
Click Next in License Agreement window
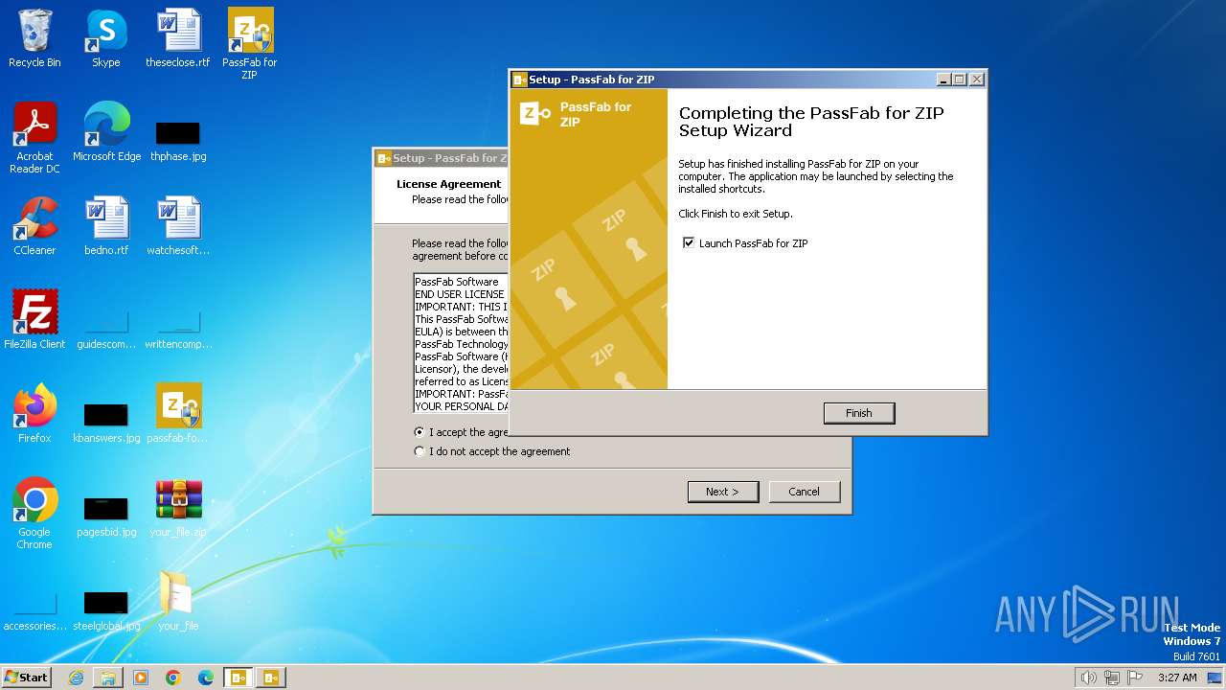point(723,492)
